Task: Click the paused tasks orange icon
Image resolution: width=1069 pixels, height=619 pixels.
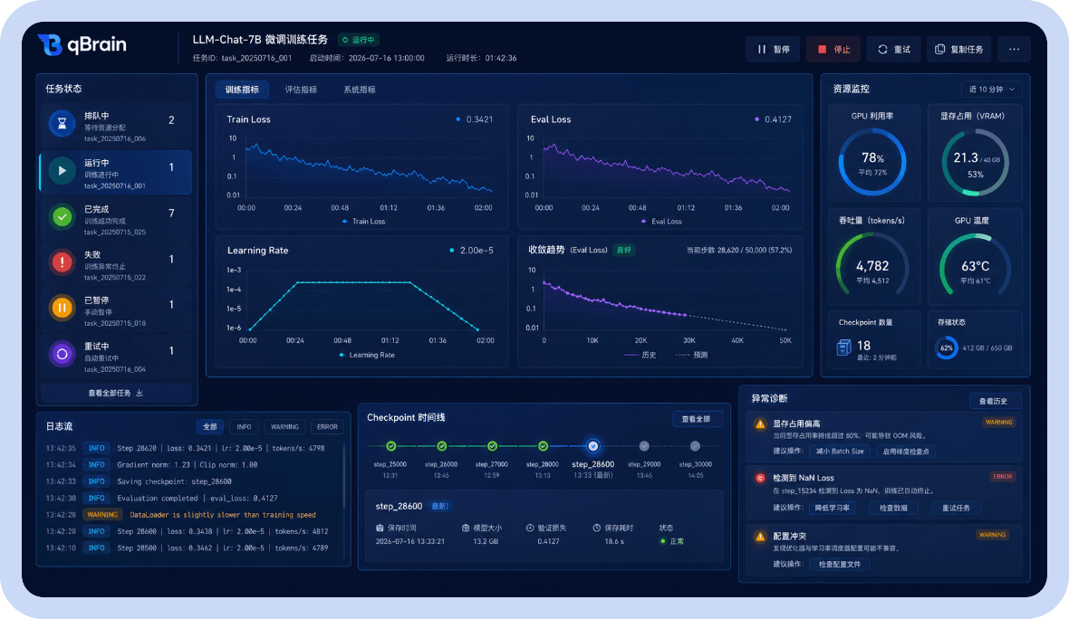Action: (62, 308)
